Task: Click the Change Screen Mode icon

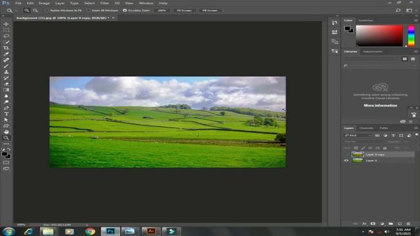Action: click(x=6, y=168)
